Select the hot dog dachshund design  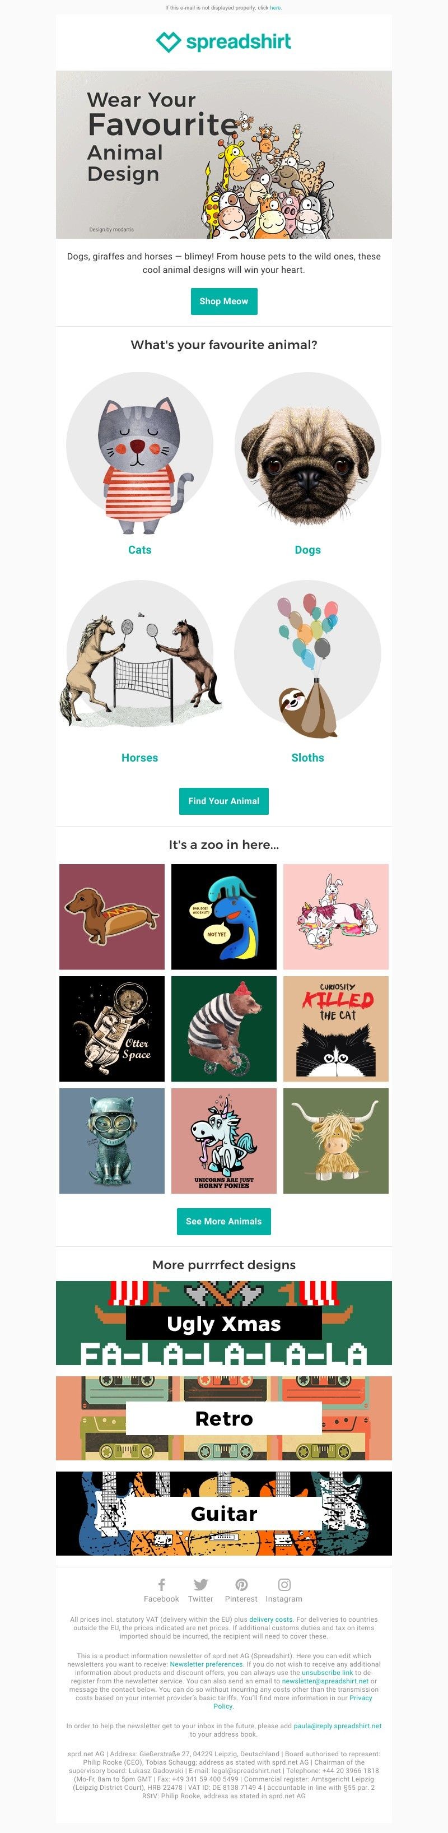[x=111, y=917]
